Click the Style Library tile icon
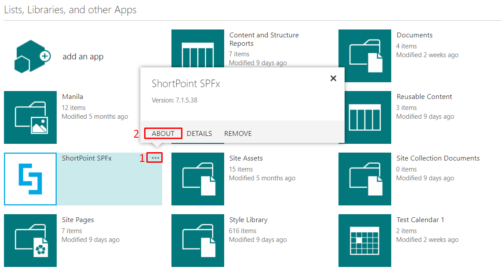 [197, 240]
